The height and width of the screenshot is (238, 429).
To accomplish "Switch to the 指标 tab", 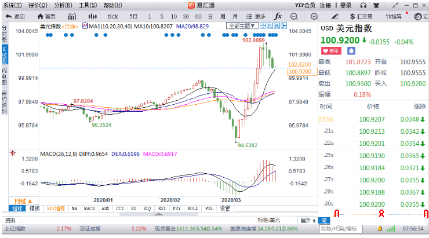I will (x=17, y=209).
